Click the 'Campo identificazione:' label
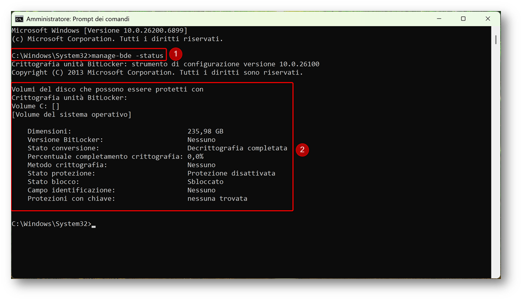This screenshot has width=523, height=301. [x=71, y=190]
